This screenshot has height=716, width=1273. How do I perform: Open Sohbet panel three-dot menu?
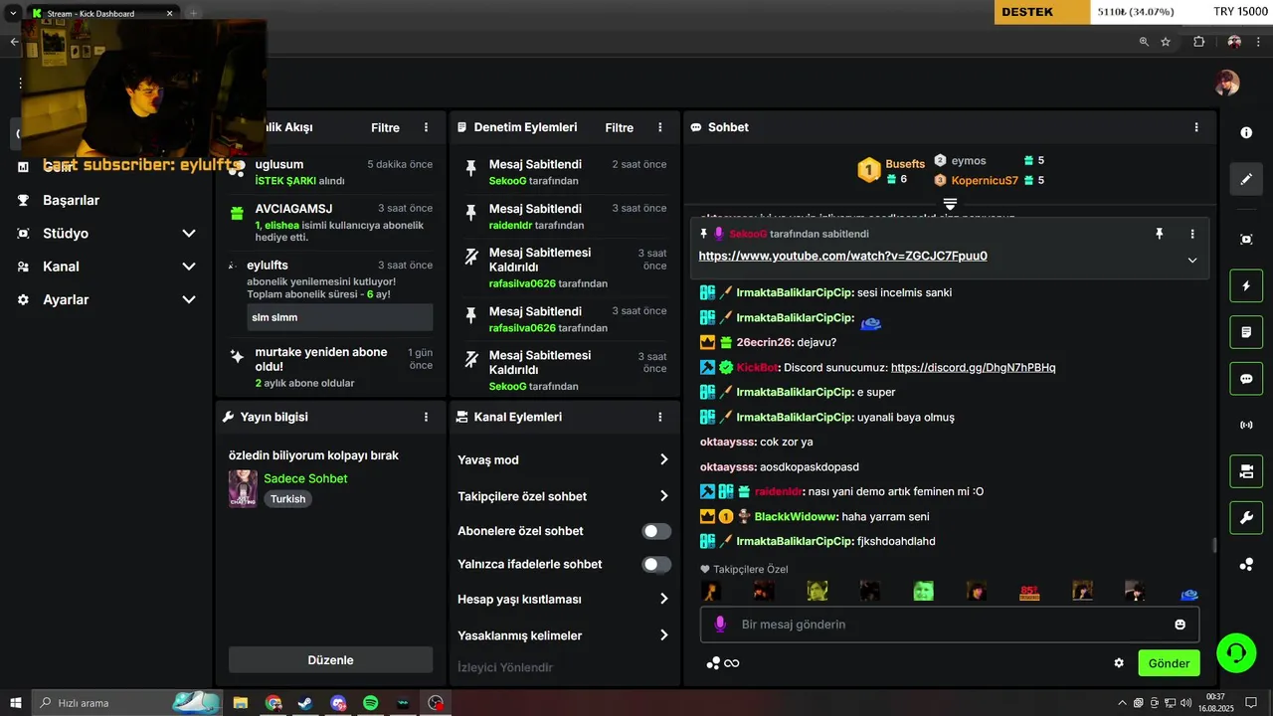[x=1196, y=127]
